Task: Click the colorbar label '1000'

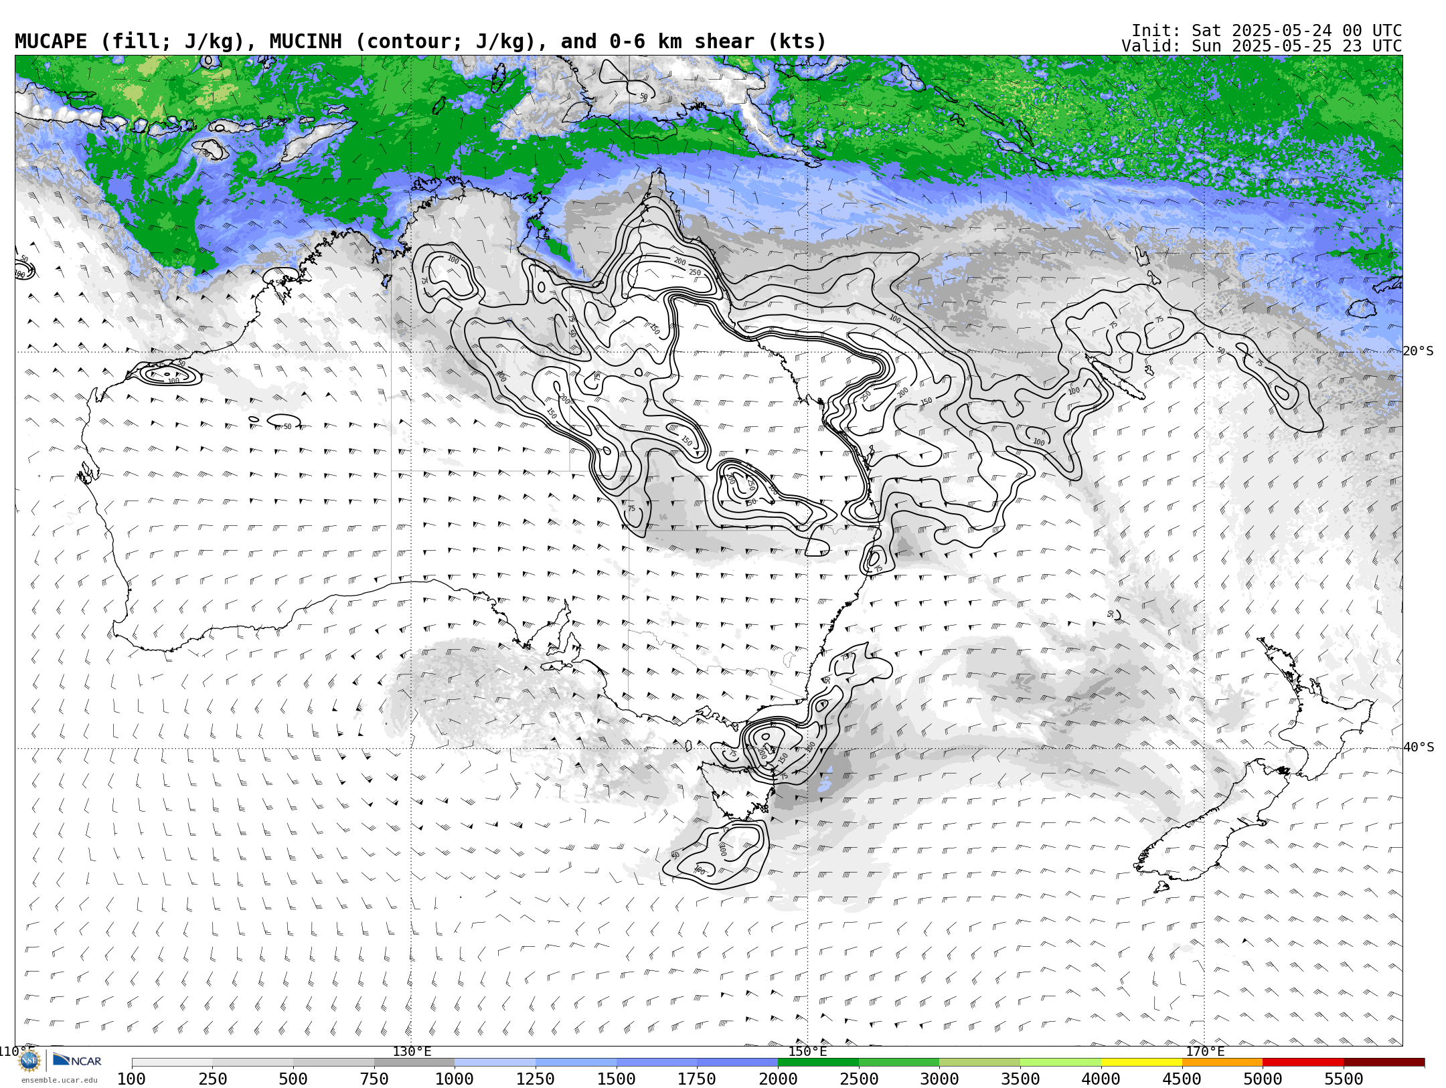Action: click(455, 1079)
